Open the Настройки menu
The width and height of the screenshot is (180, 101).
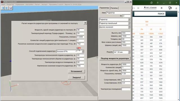(29, 4)
